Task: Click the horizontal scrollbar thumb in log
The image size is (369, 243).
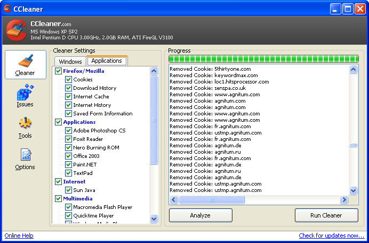Action: 212,199
